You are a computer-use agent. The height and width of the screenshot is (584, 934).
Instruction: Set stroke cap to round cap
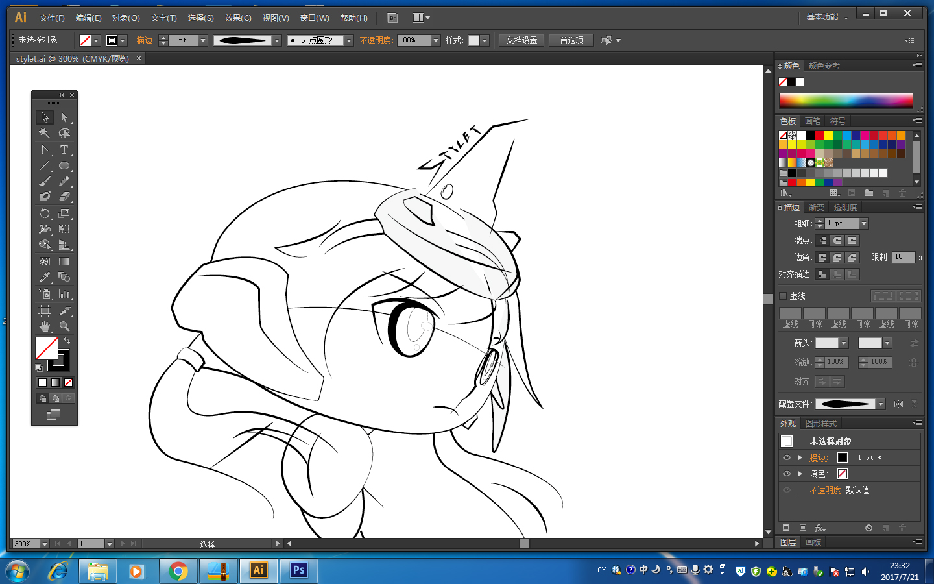tap(837, 240)
